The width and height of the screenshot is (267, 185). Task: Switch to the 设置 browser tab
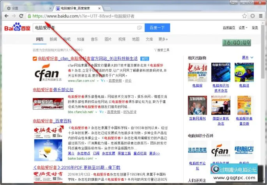click(28, 8)
